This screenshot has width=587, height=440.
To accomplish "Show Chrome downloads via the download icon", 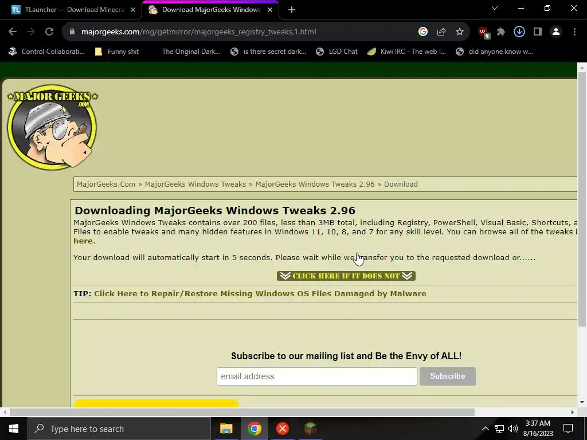I will [x=519, y=32].
